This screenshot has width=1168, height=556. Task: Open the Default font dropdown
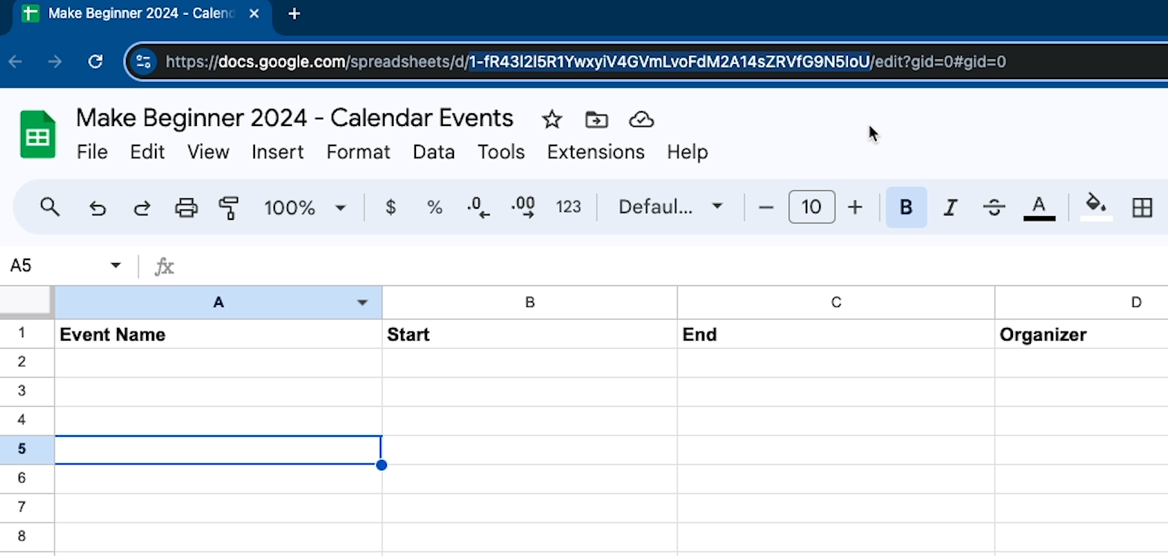pos(671,207)
